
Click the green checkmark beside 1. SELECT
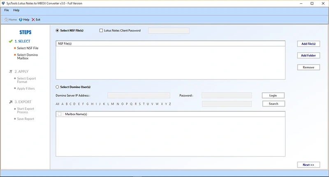(11, 41)
